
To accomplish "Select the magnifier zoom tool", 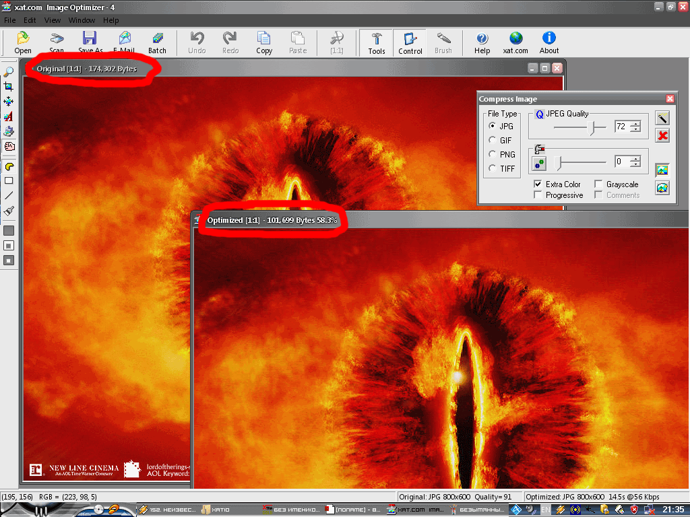I will [8, 71].
